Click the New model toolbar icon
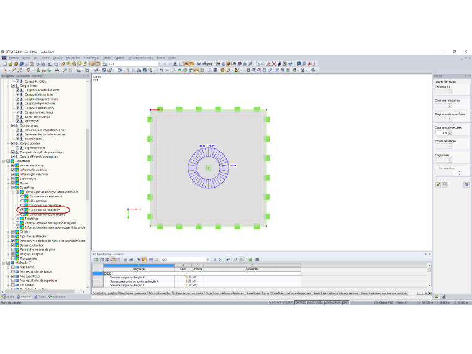This screenshot has height=354, width=472. click(x=5, y=64)
